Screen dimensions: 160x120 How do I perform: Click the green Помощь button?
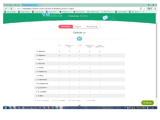click(x=147, y=103)
